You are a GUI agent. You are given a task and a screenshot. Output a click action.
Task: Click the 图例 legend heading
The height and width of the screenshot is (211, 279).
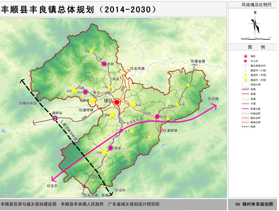[256, 47]
